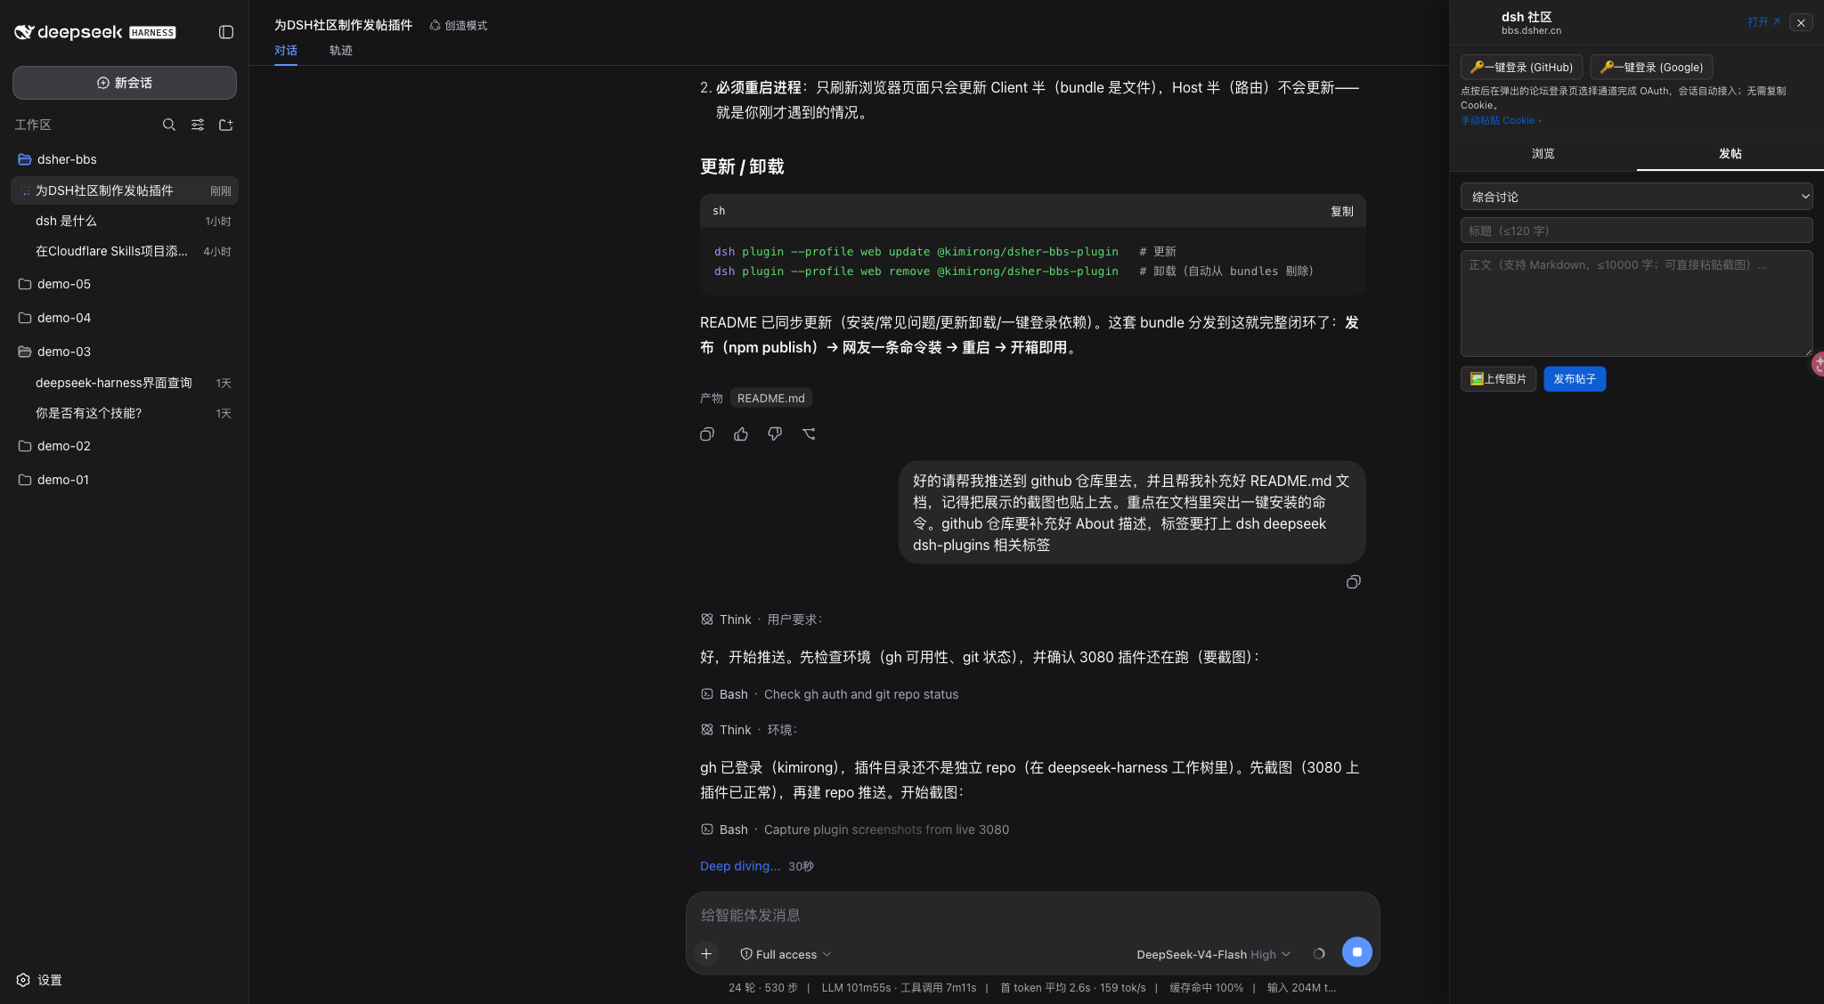This screenshot has height=1004, width=1824.
Task: Open the Full access permission dropdown
Action: pyautogui.click(x=786, y=954)
